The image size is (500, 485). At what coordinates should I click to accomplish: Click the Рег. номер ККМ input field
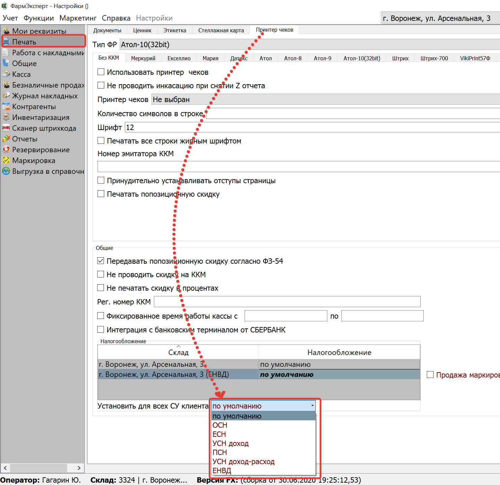tap(287, 302)
